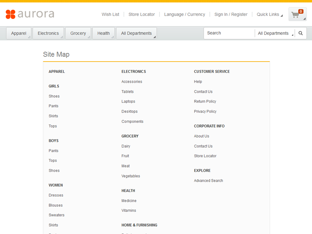Click into the Search field
Viewport: 312px width, 234px height.
(229, 33)
